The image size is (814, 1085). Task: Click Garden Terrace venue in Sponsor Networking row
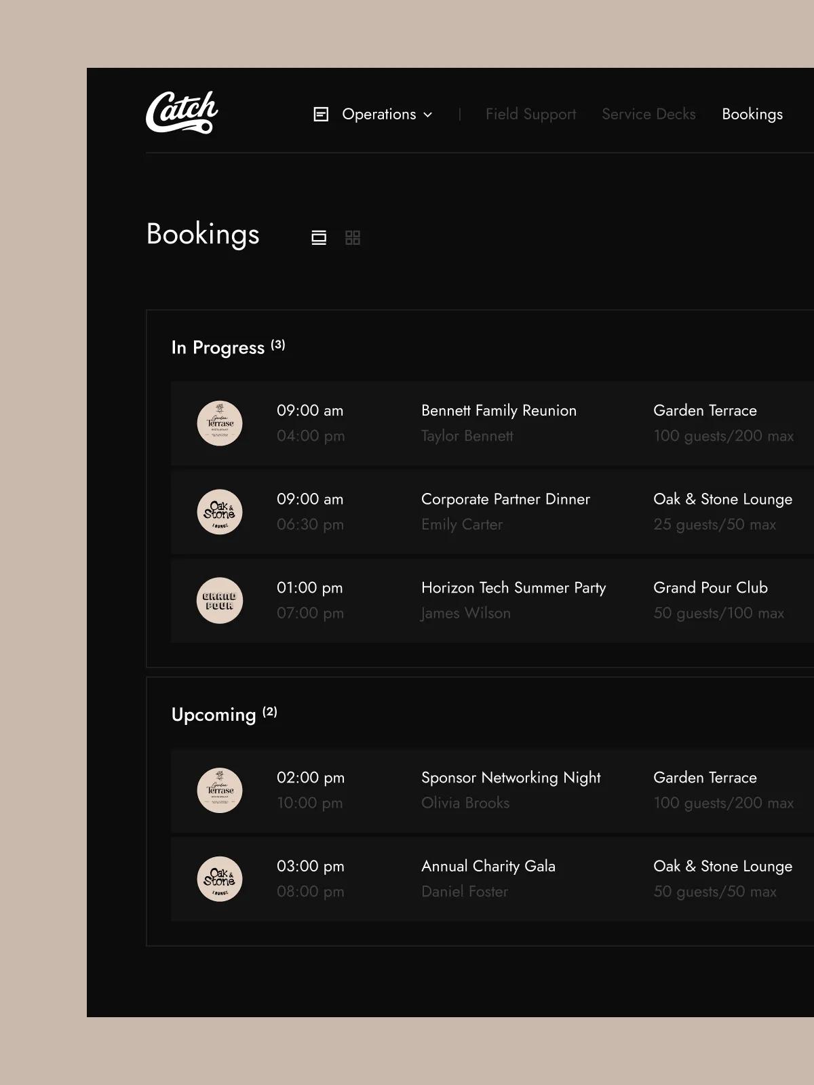point(705,778)
